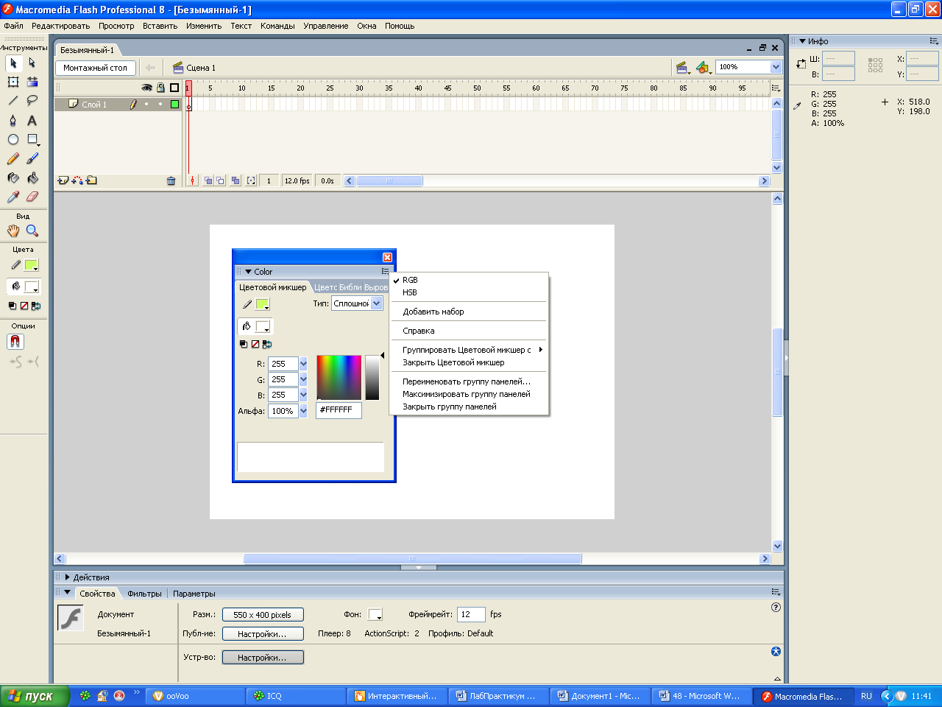Viewport: 942px width, 707px height.
Task: Open ooVoo from the taskbar
Action: tap(194, 696)
